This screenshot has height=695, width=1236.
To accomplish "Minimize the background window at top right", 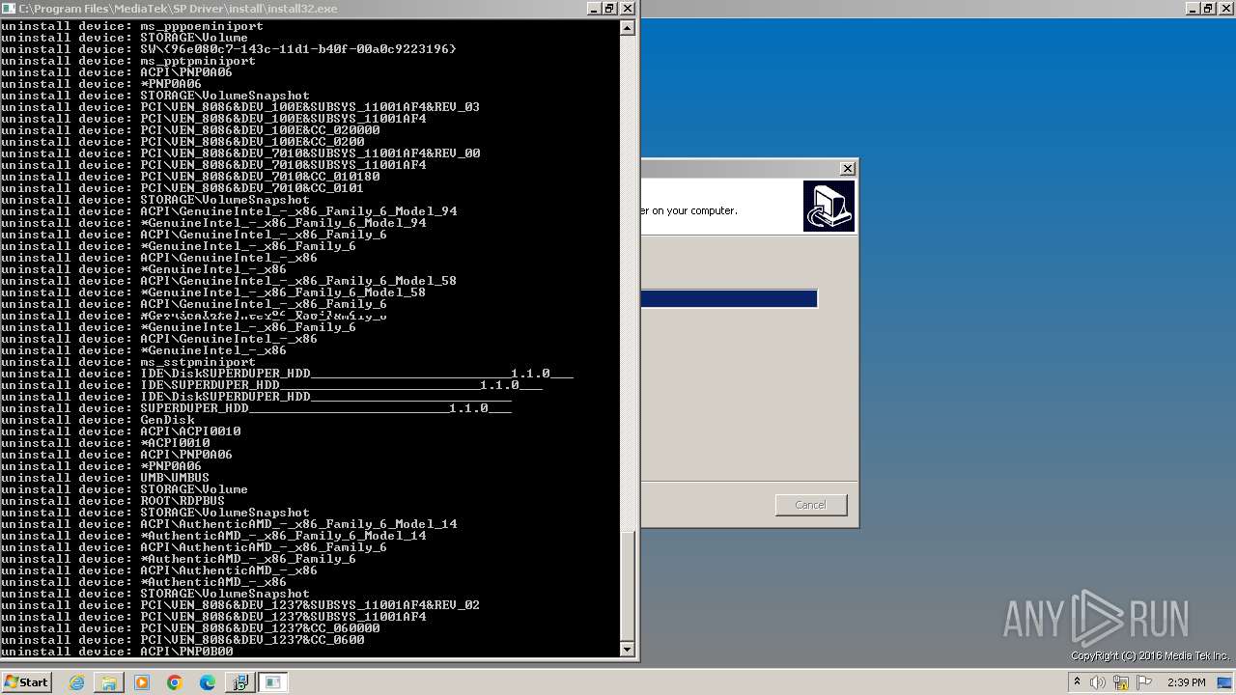I will (1193, 8).
